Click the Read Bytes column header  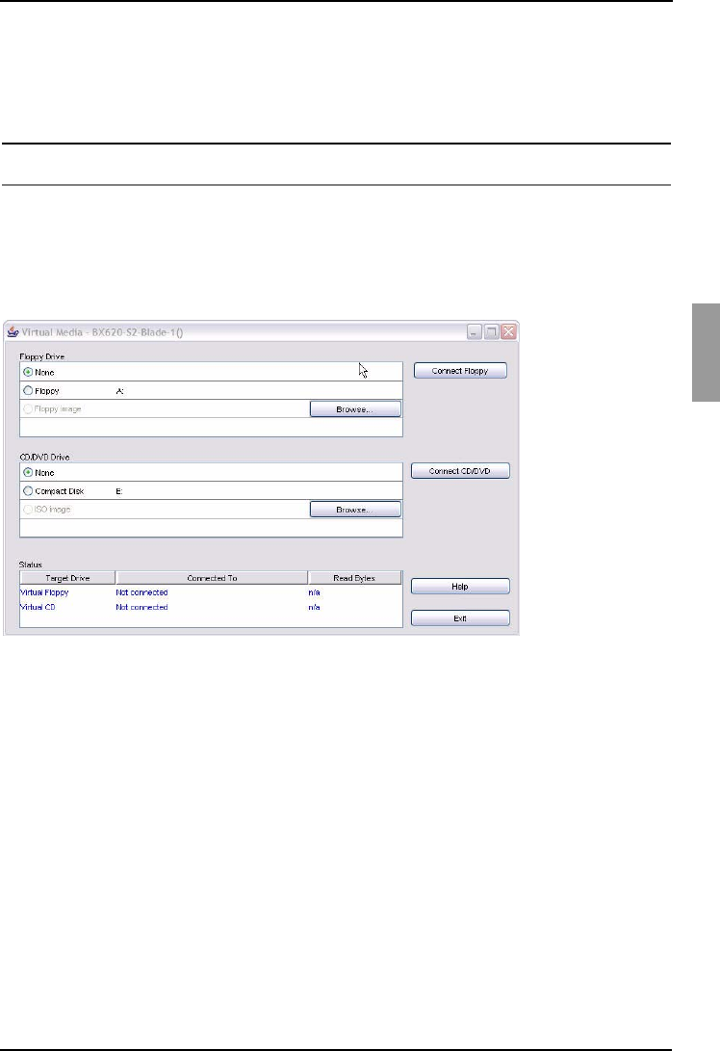354,578
